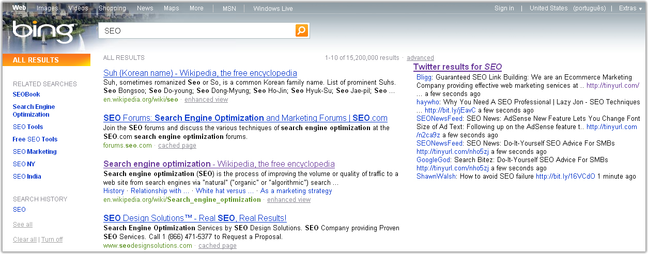Click inside the search box containing SEO
648x254 pixels.
pos(196,31)
